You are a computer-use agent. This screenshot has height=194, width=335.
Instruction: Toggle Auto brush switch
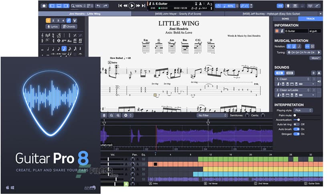click(296, 129)
